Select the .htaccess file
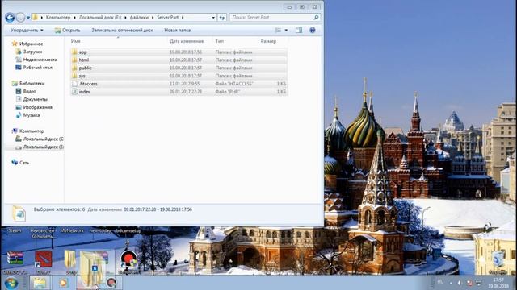 pos(179,84)
